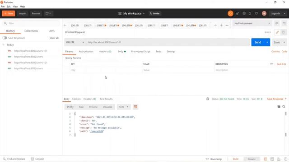Open the tab options ellipsis menu
This screenshot has width=289, height=162.
pos(227,25)
